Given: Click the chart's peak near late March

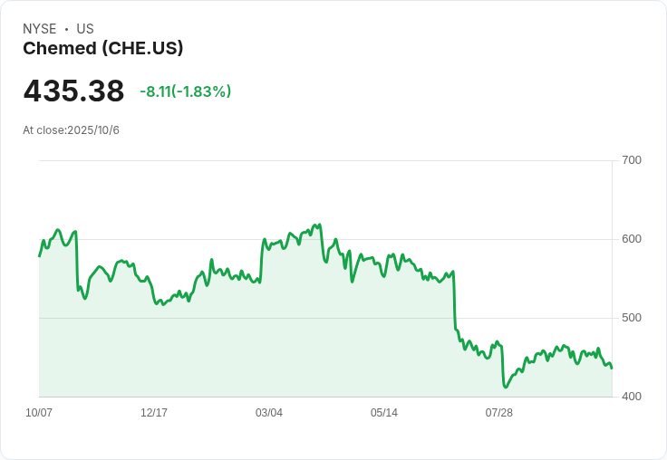Looking at the screenshot, I should click(320, 225).
